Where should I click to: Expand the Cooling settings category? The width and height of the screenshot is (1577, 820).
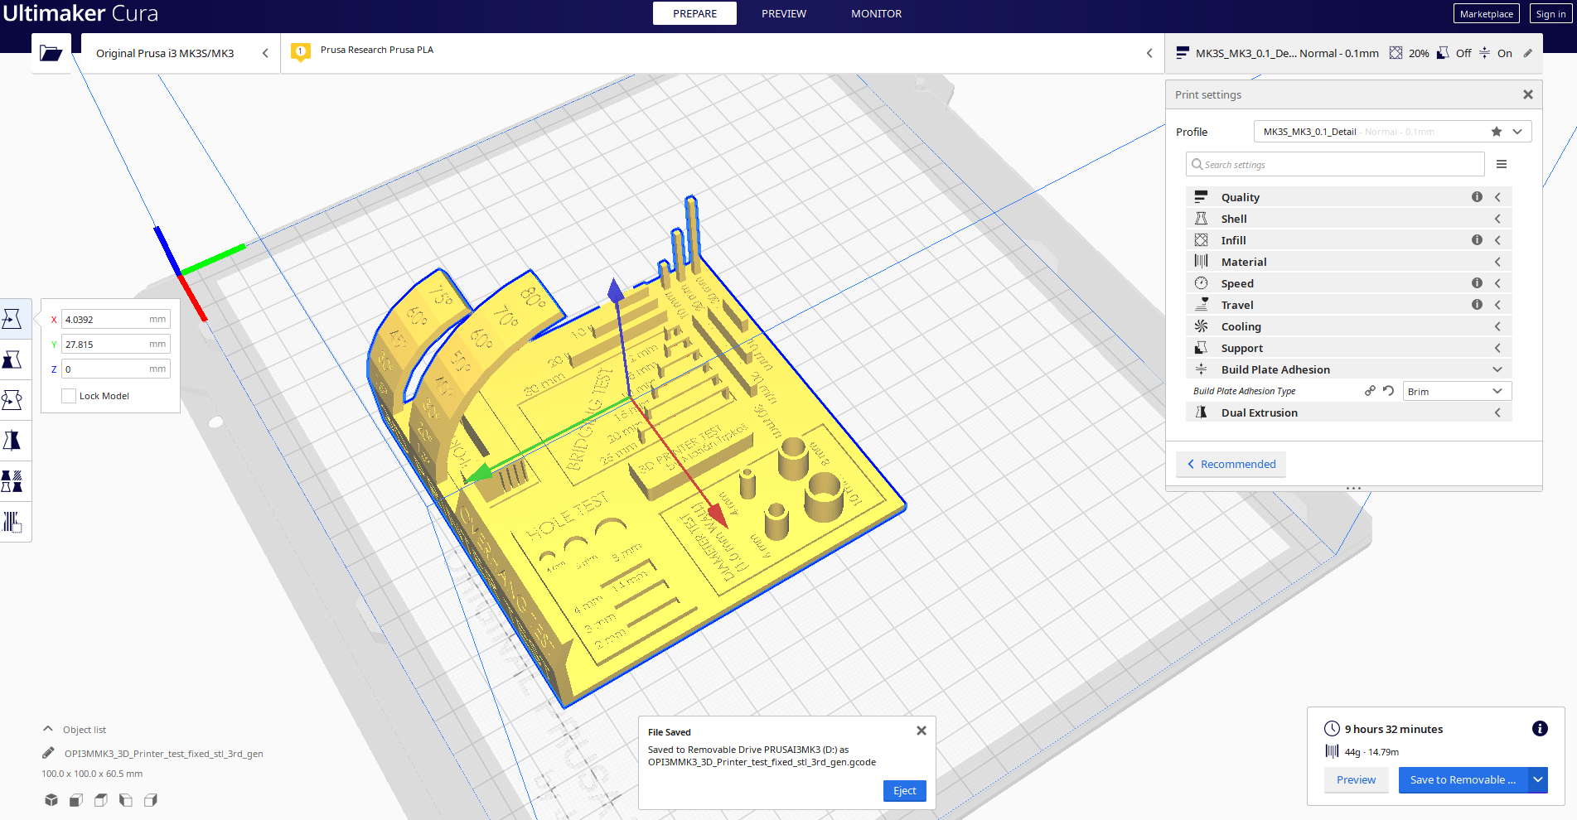[x=1349, y=326]
